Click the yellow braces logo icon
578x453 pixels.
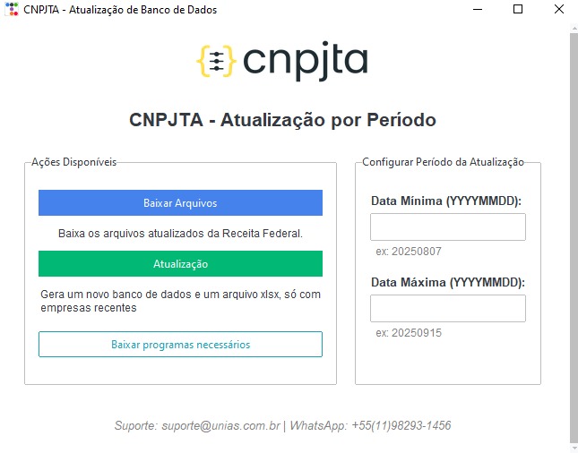(x=215, y=60)
